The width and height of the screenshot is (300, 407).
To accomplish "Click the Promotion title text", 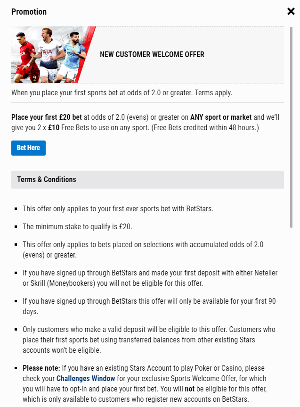I will click(x=29, y=12).
